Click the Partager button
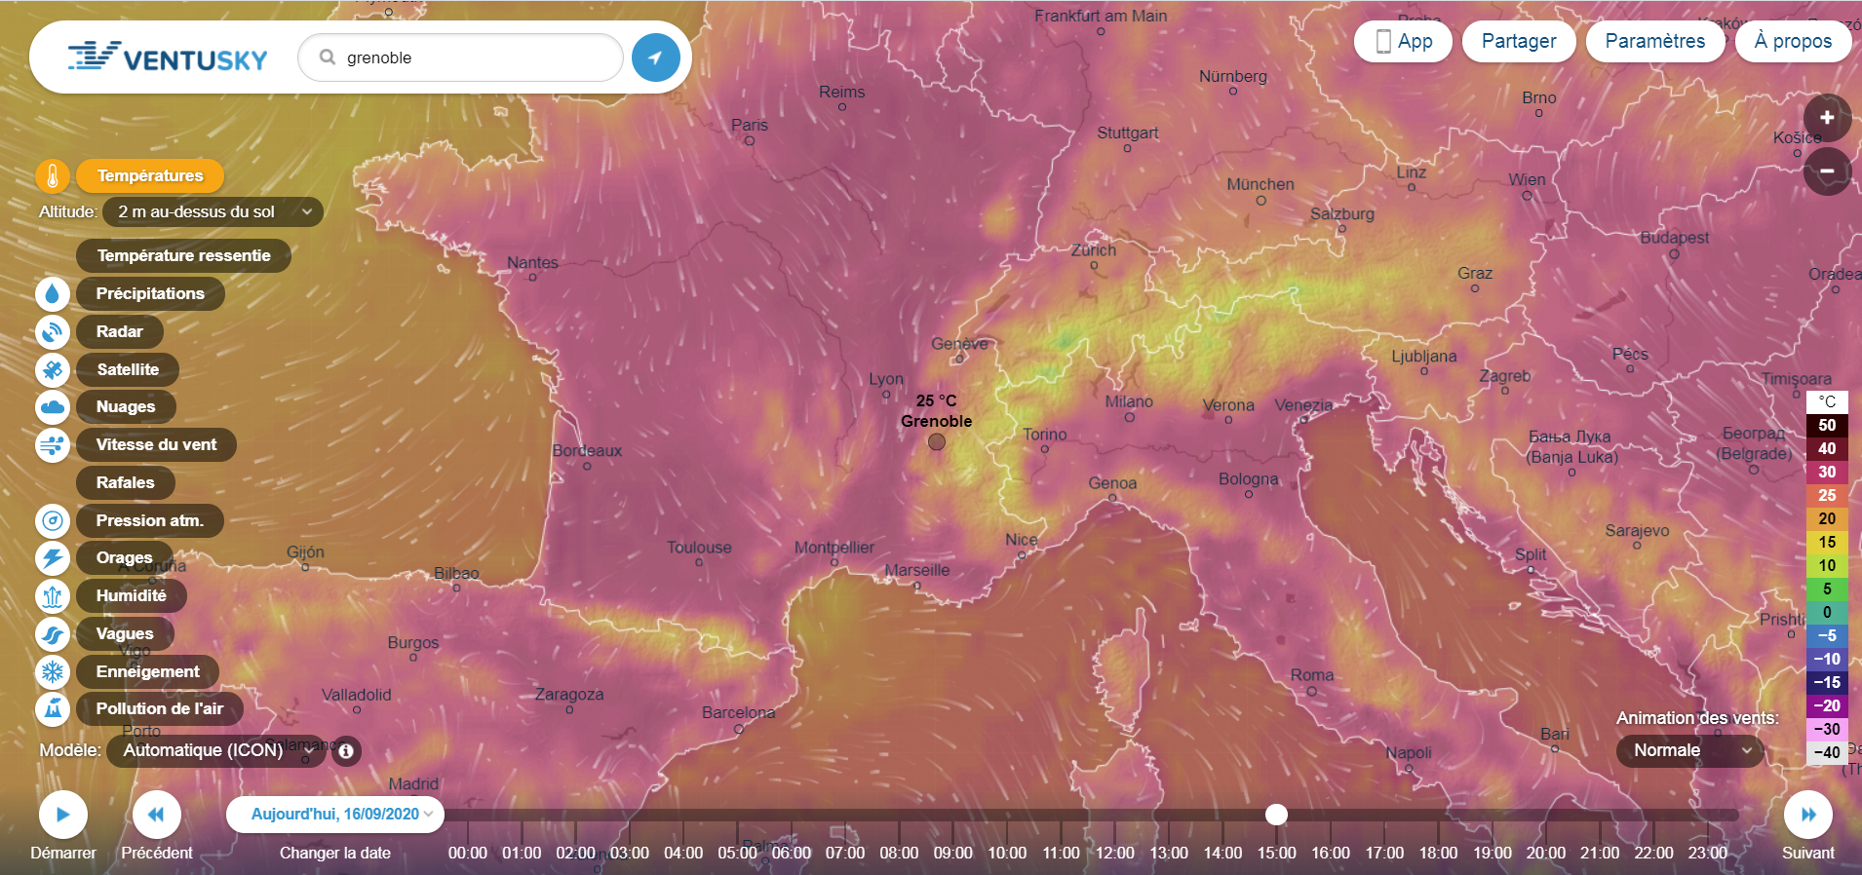Image resolution: width=1862 pixels, height=875 pixels. 1519,41
